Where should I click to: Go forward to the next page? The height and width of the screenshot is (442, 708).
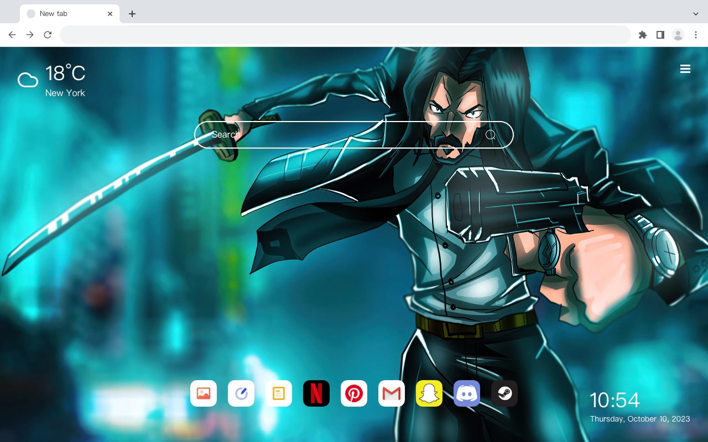[30, 35]
